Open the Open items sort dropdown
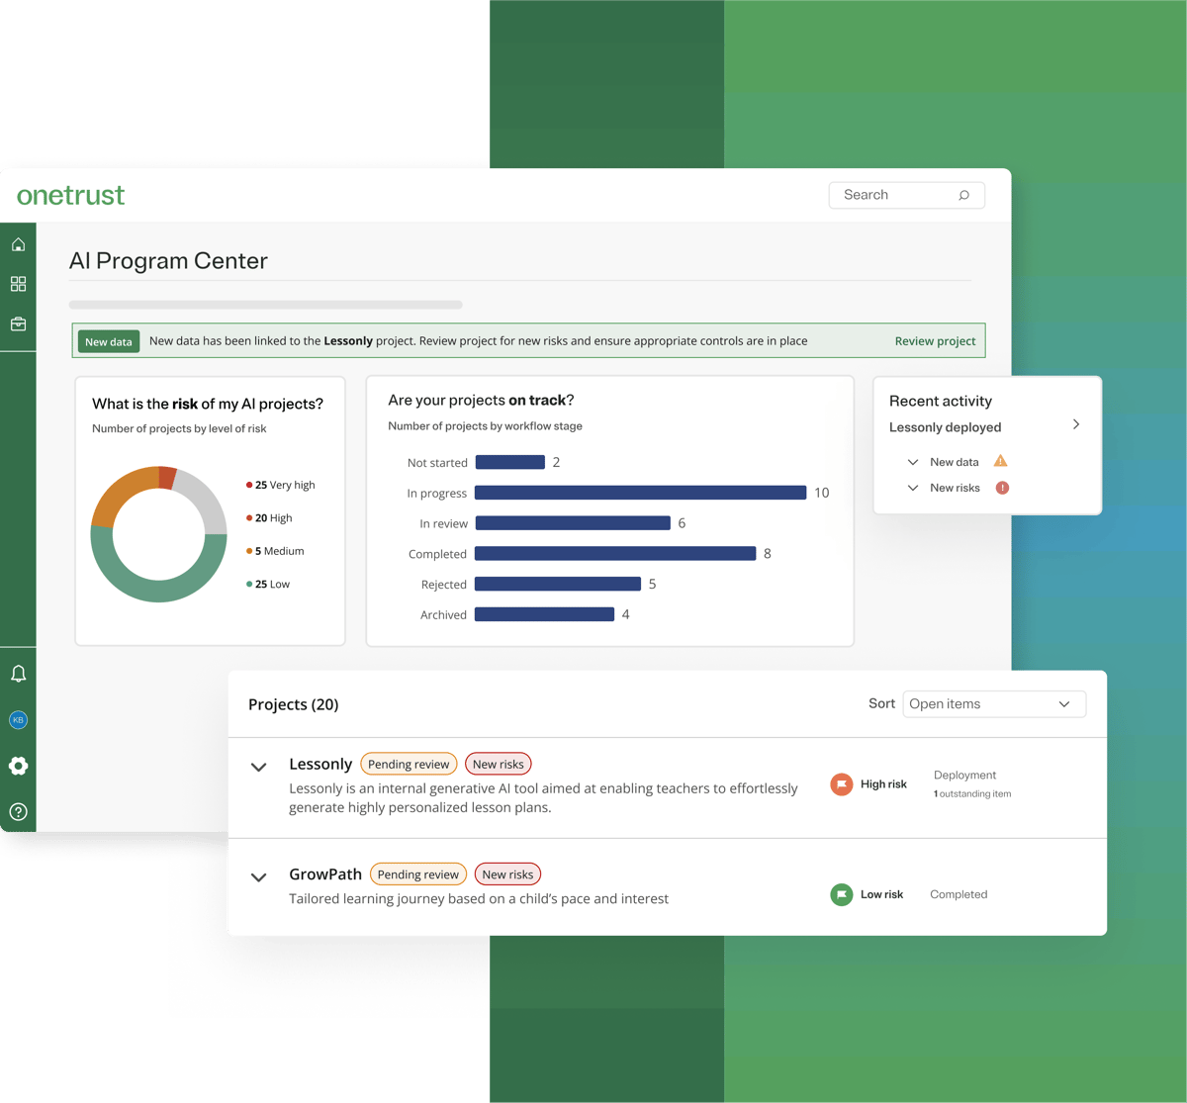 click(993, 703)
